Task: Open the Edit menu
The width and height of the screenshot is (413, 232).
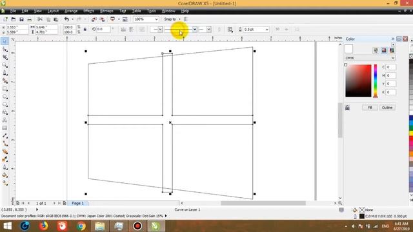Action: (x=25, y=11)
